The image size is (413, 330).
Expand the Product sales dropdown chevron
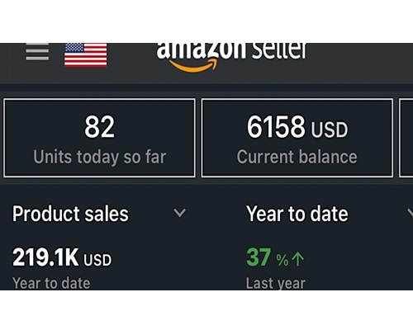pos(180,213)
